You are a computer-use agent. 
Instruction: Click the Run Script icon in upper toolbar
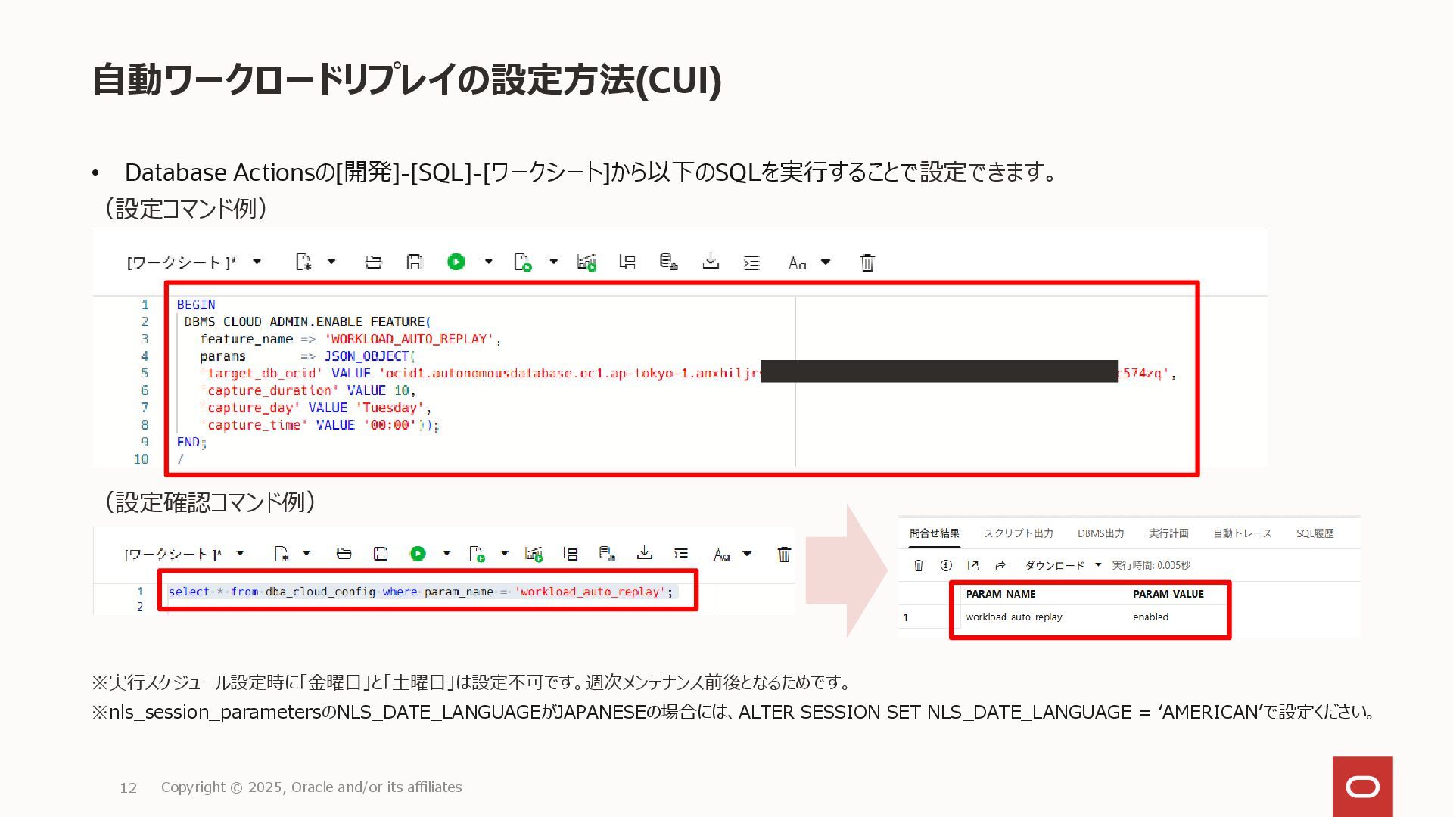click(522, 262)
